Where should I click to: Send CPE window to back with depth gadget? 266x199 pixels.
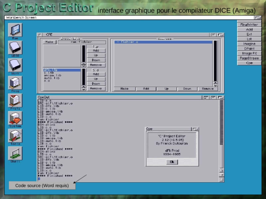click(x=220, y=34)
